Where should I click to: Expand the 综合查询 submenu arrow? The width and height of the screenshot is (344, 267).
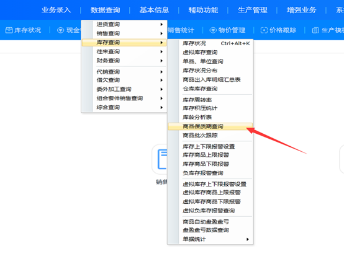(161, 107)
